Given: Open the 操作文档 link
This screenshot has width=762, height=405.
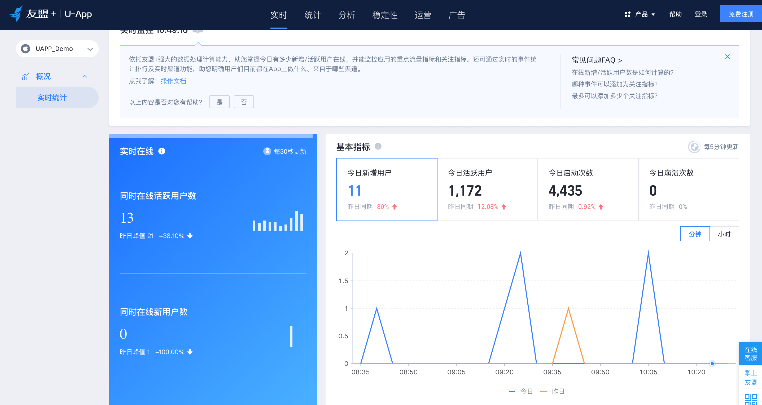Looking at the screenshot, I should pyautogui.click(x=173, y=81).
